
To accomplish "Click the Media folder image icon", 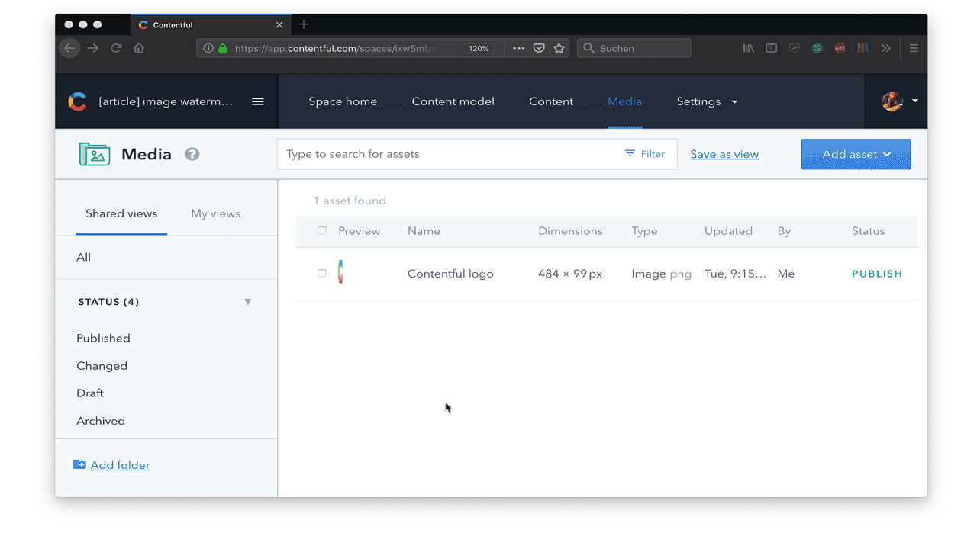I will click(95, 154).
